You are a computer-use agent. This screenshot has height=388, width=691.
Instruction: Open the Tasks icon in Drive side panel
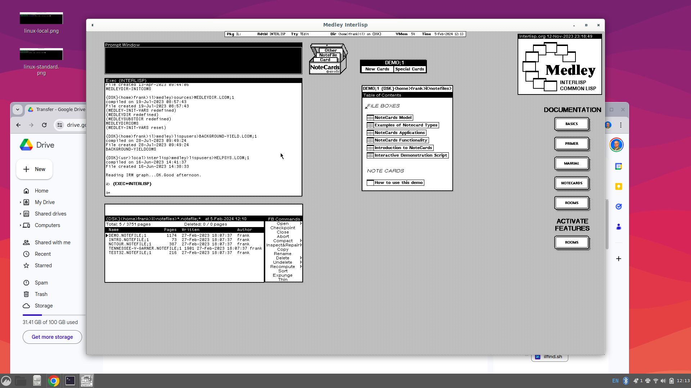click(618, 207)
